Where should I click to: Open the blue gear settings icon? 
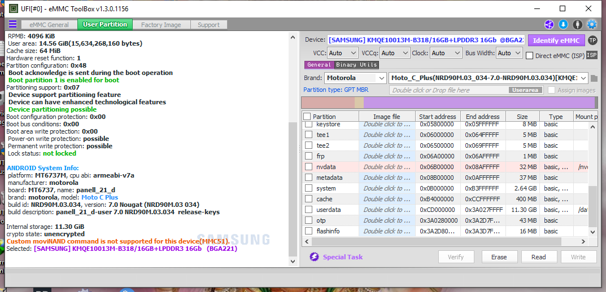pos(592,24)
